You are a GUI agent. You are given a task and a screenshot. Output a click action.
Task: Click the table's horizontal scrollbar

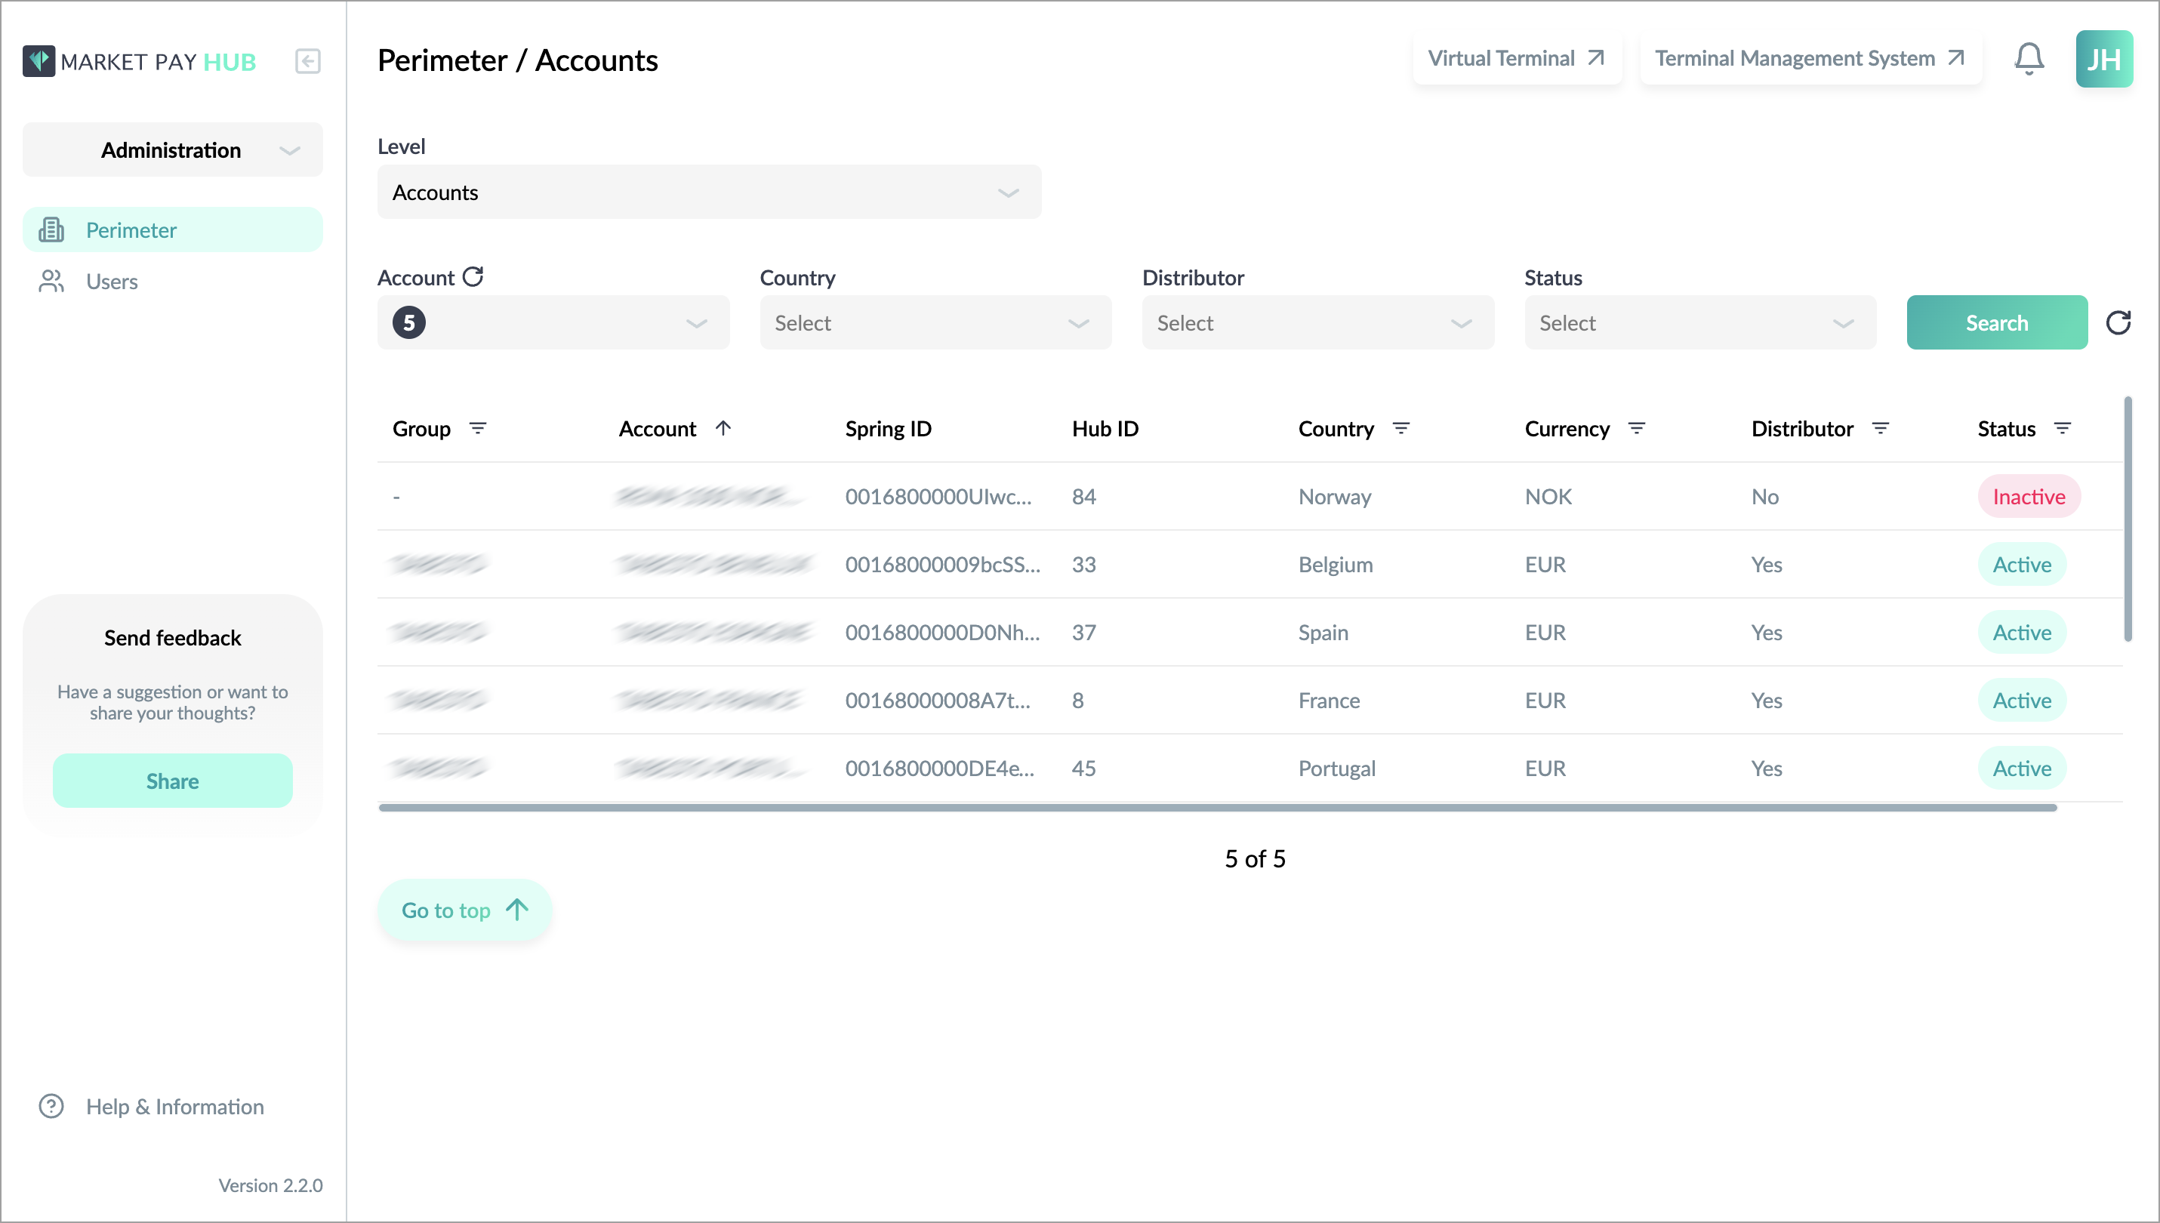click(x=1217, y=808)
